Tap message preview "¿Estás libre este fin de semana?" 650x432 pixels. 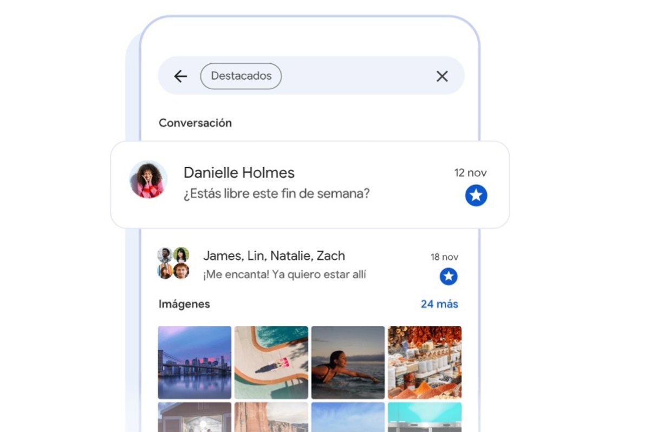(276, 193)
